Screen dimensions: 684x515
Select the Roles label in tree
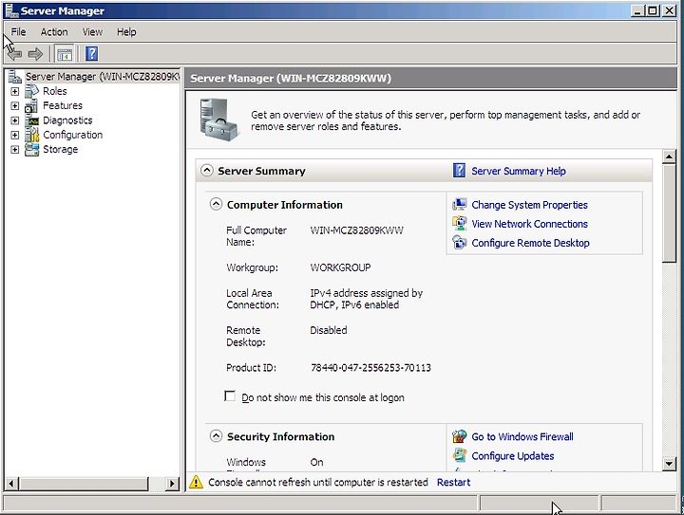[54, 91]
